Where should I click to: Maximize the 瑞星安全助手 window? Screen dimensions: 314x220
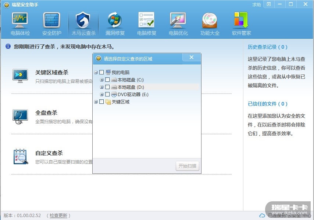[291, 4]
